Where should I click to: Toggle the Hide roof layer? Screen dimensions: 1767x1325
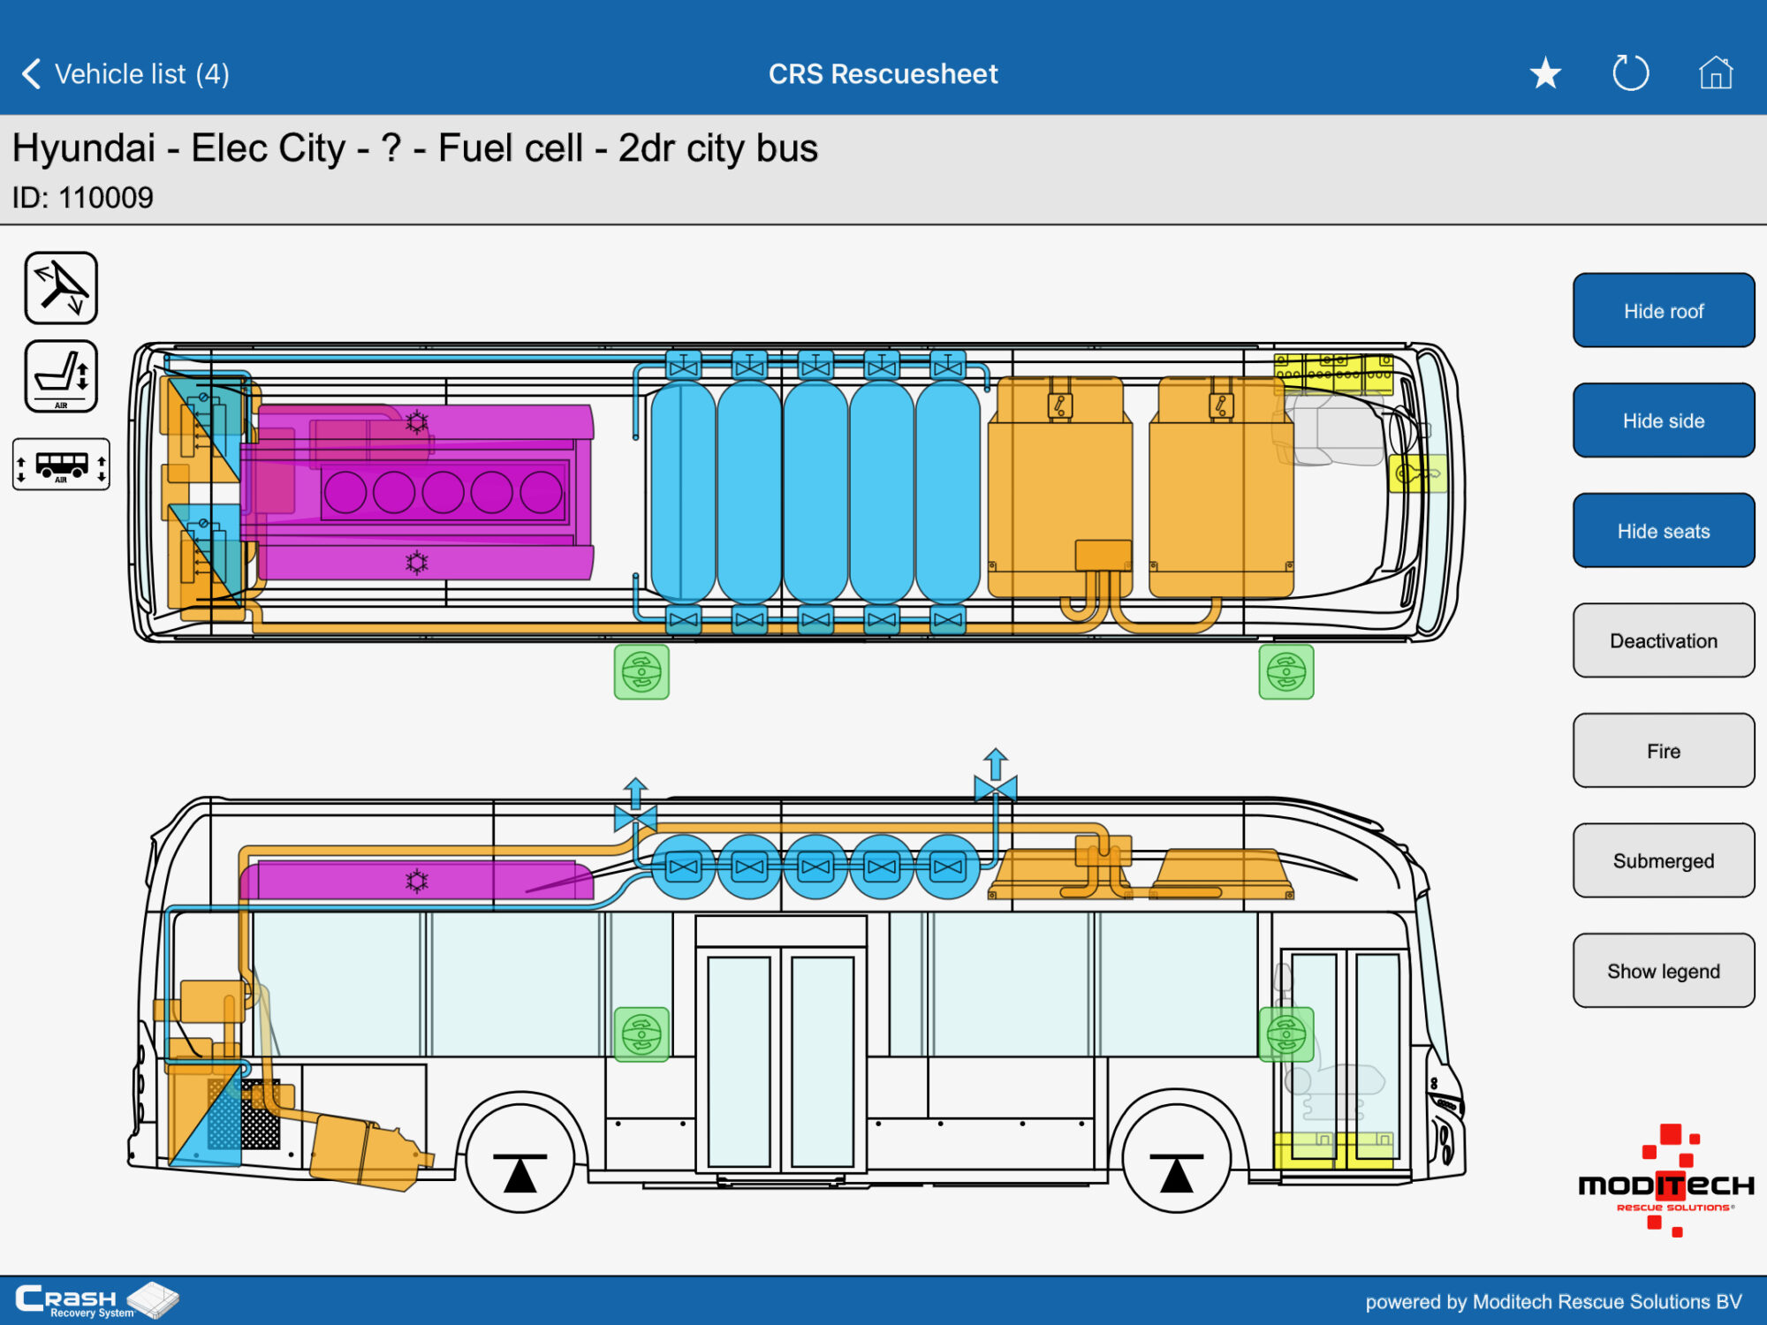(1663, 311)
